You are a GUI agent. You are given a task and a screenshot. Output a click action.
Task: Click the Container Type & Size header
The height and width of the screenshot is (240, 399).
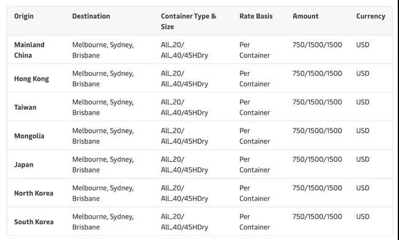pyautogui.click(x=188, y=21)
